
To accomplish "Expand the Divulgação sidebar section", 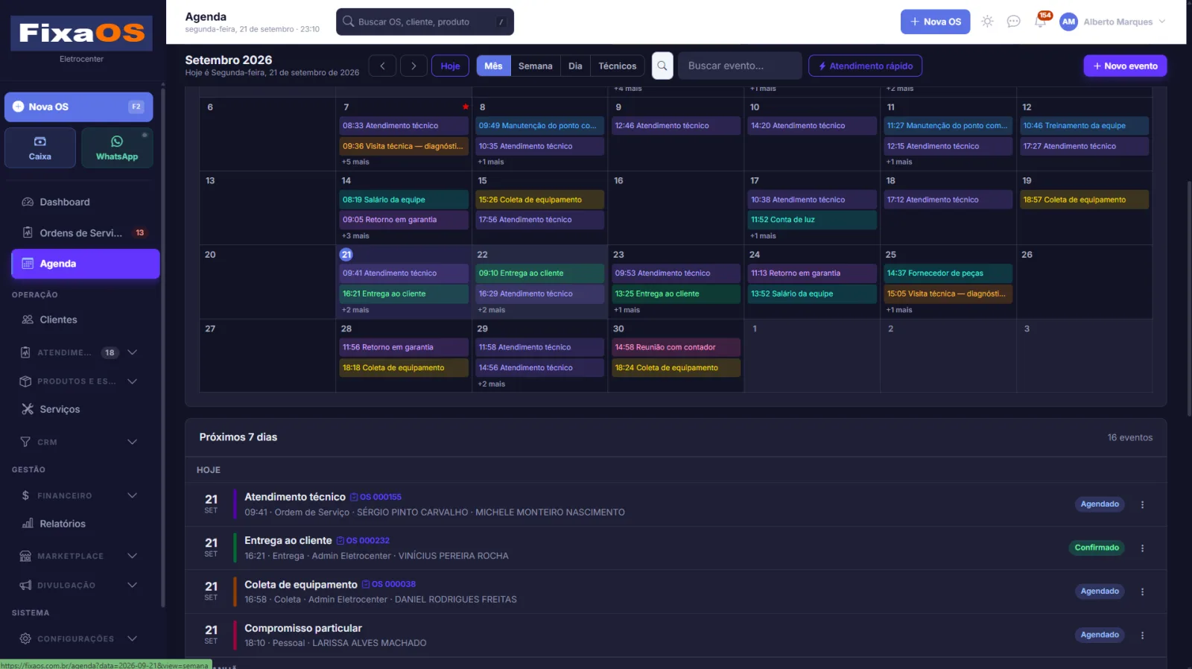I will coord(79,585).
